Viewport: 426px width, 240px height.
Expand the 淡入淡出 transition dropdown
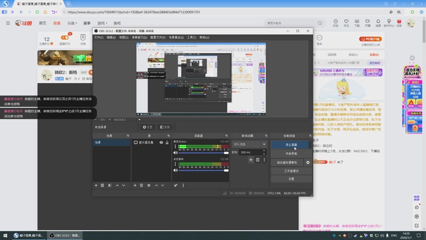tap(264, 144)
